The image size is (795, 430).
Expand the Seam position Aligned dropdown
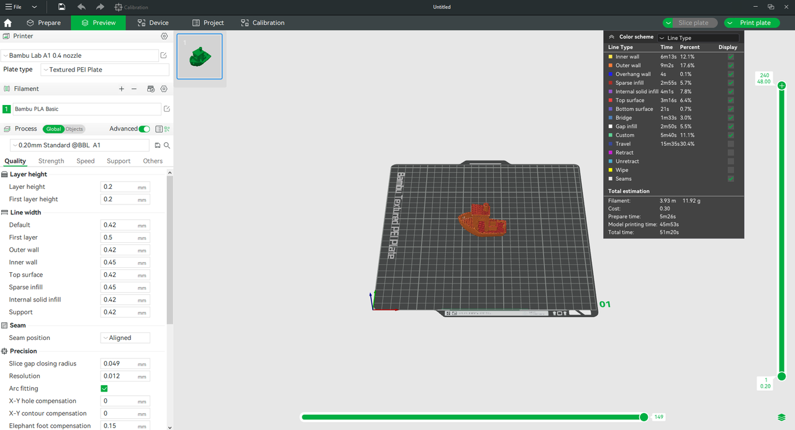[125, 338]
